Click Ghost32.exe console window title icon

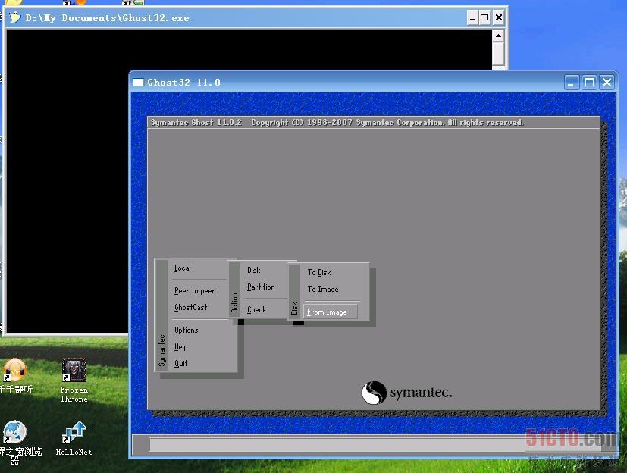point(15,17)
